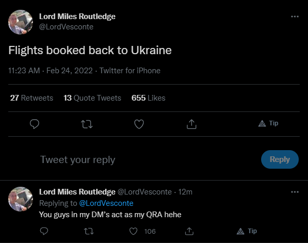This screenshot has height=243, width=308.
Task: Tip the author of main tweet
Action: (268, 123)
